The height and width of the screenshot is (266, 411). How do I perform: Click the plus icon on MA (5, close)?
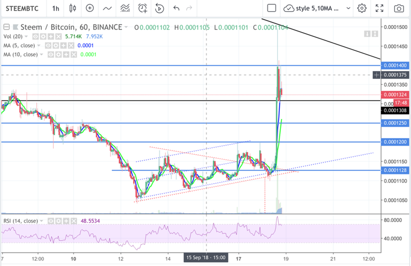coord(64,45)
